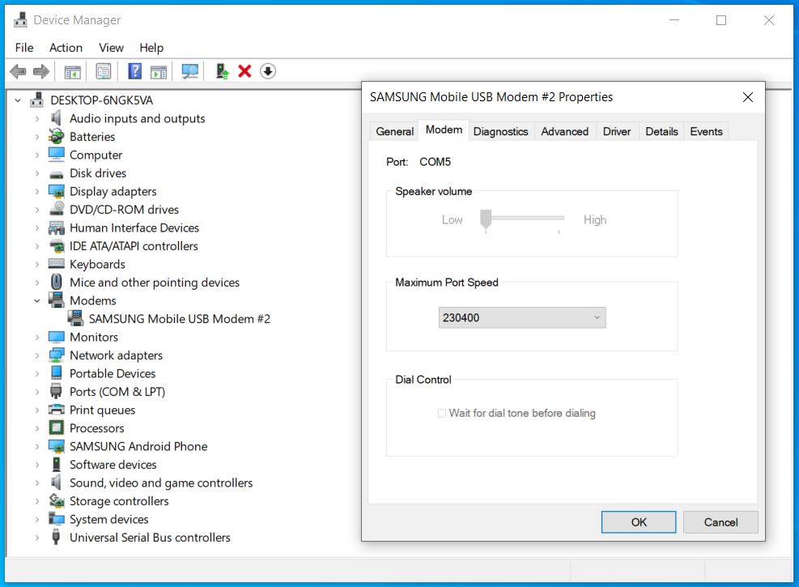Expand the Software devices chevron
The width and height of the screenshot is (799, 587).
(x=36, y=465)
